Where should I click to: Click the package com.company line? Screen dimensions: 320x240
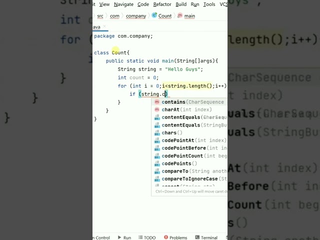(123, 36)
